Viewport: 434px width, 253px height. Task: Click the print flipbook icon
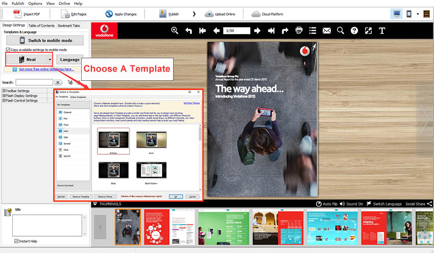pyautogui.click(x=299, y=31)
